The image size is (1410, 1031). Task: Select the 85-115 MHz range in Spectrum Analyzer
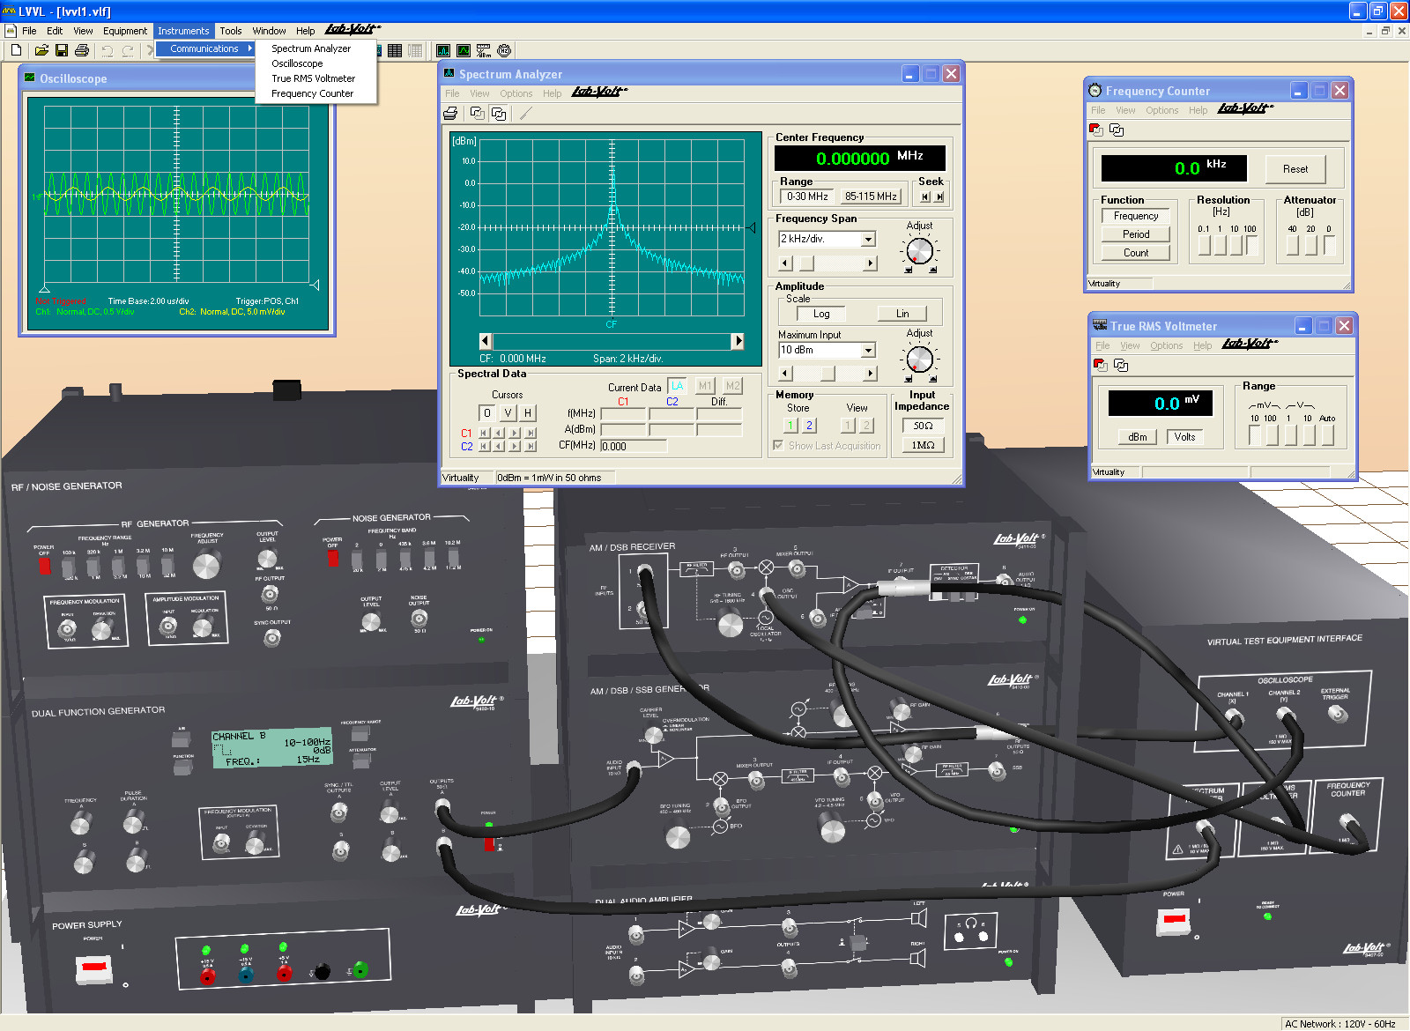[870, 196]
